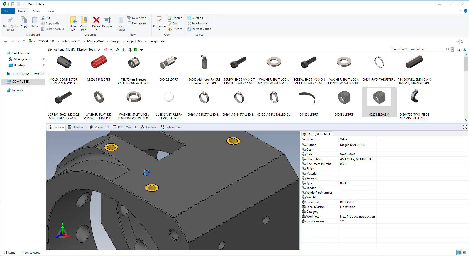The image size is (469, 256).
Task: Click the History button in Open group
Action: (175, 29)
